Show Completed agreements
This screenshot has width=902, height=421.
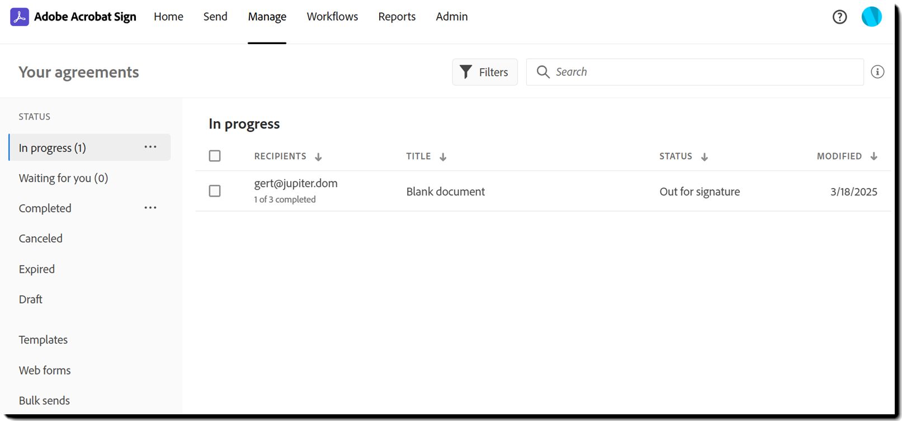pos(45,208)
